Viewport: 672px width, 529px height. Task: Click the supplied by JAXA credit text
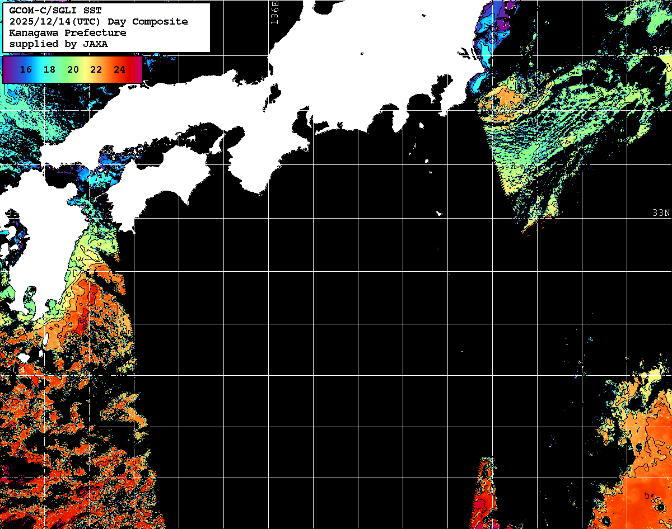point(59,44)
